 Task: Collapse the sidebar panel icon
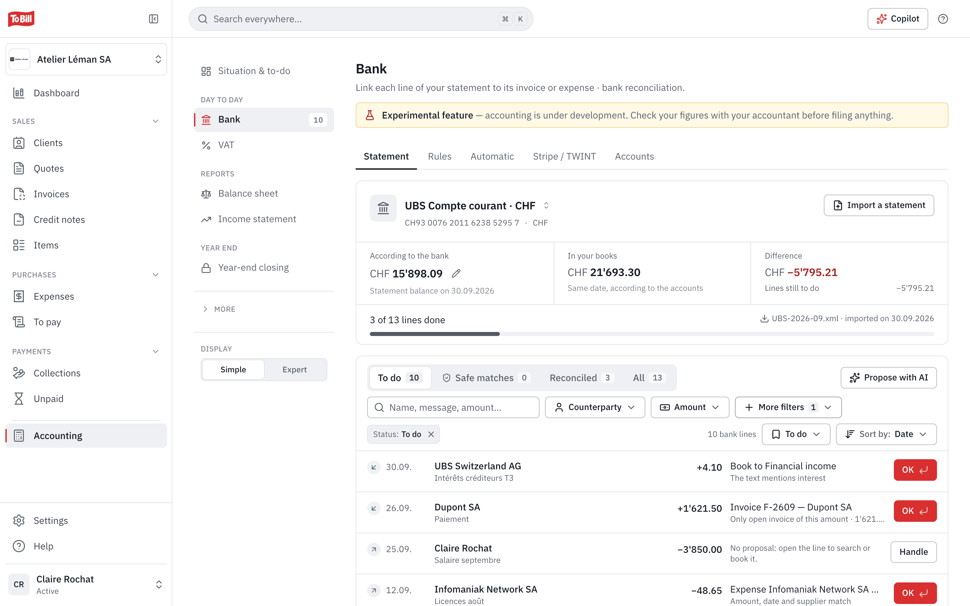coord(154,19)
